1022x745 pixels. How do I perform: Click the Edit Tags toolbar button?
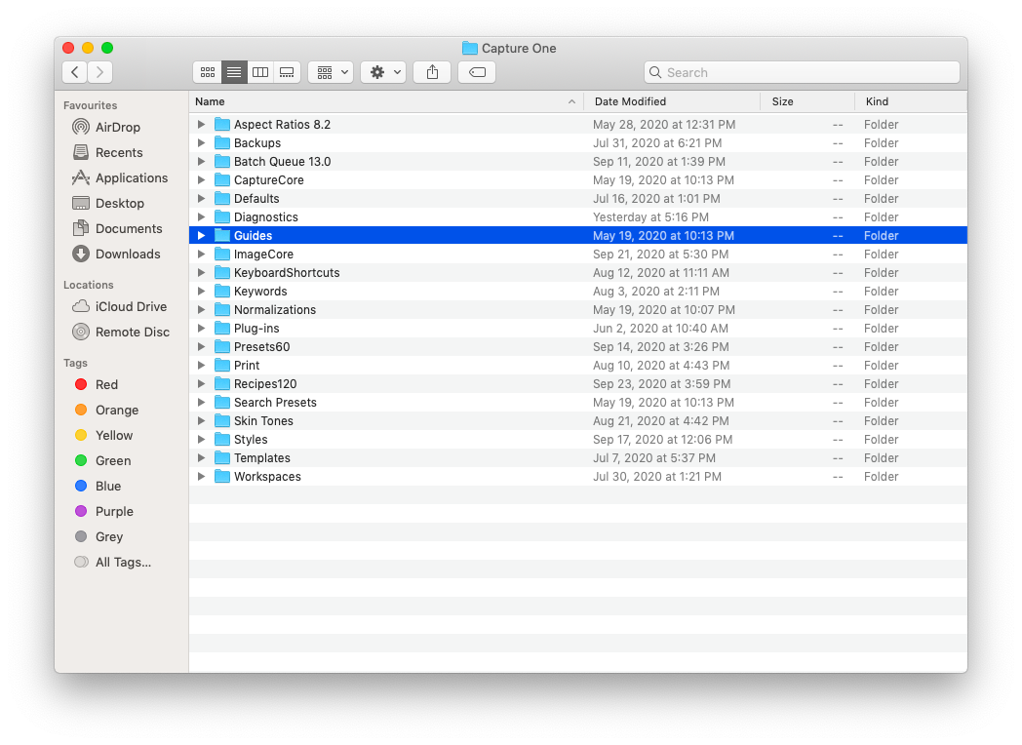pyautogui.click(x=477, y=72)
